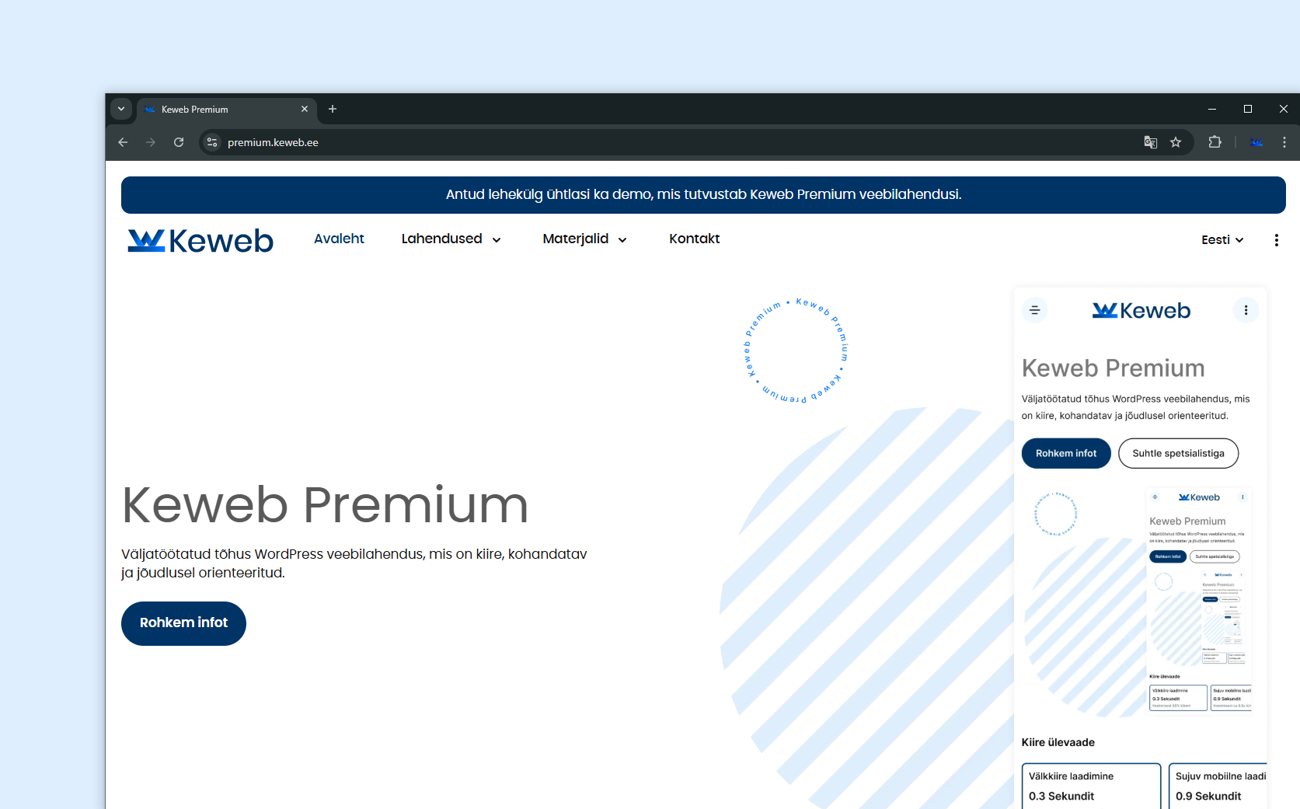Go back to the previous page
This screenshot has height=809, width=1300.
pos(123,142)
